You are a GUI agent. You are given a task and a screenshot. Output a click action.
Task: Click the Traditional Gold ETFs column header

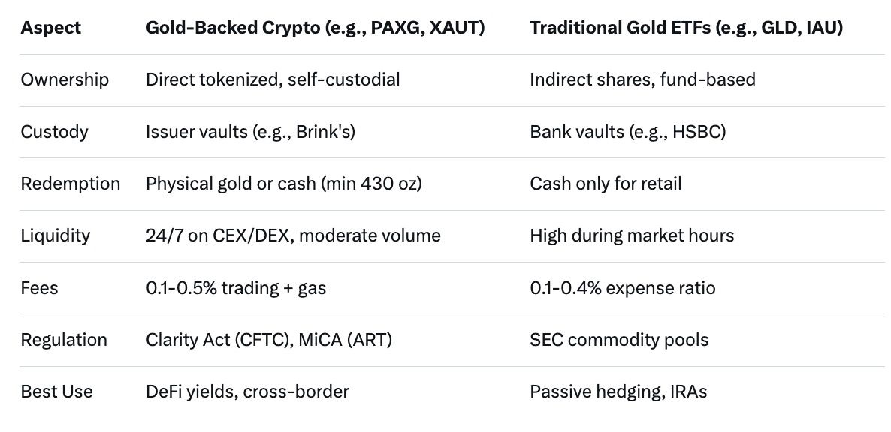pyautogui.click(x=686, y=28)
